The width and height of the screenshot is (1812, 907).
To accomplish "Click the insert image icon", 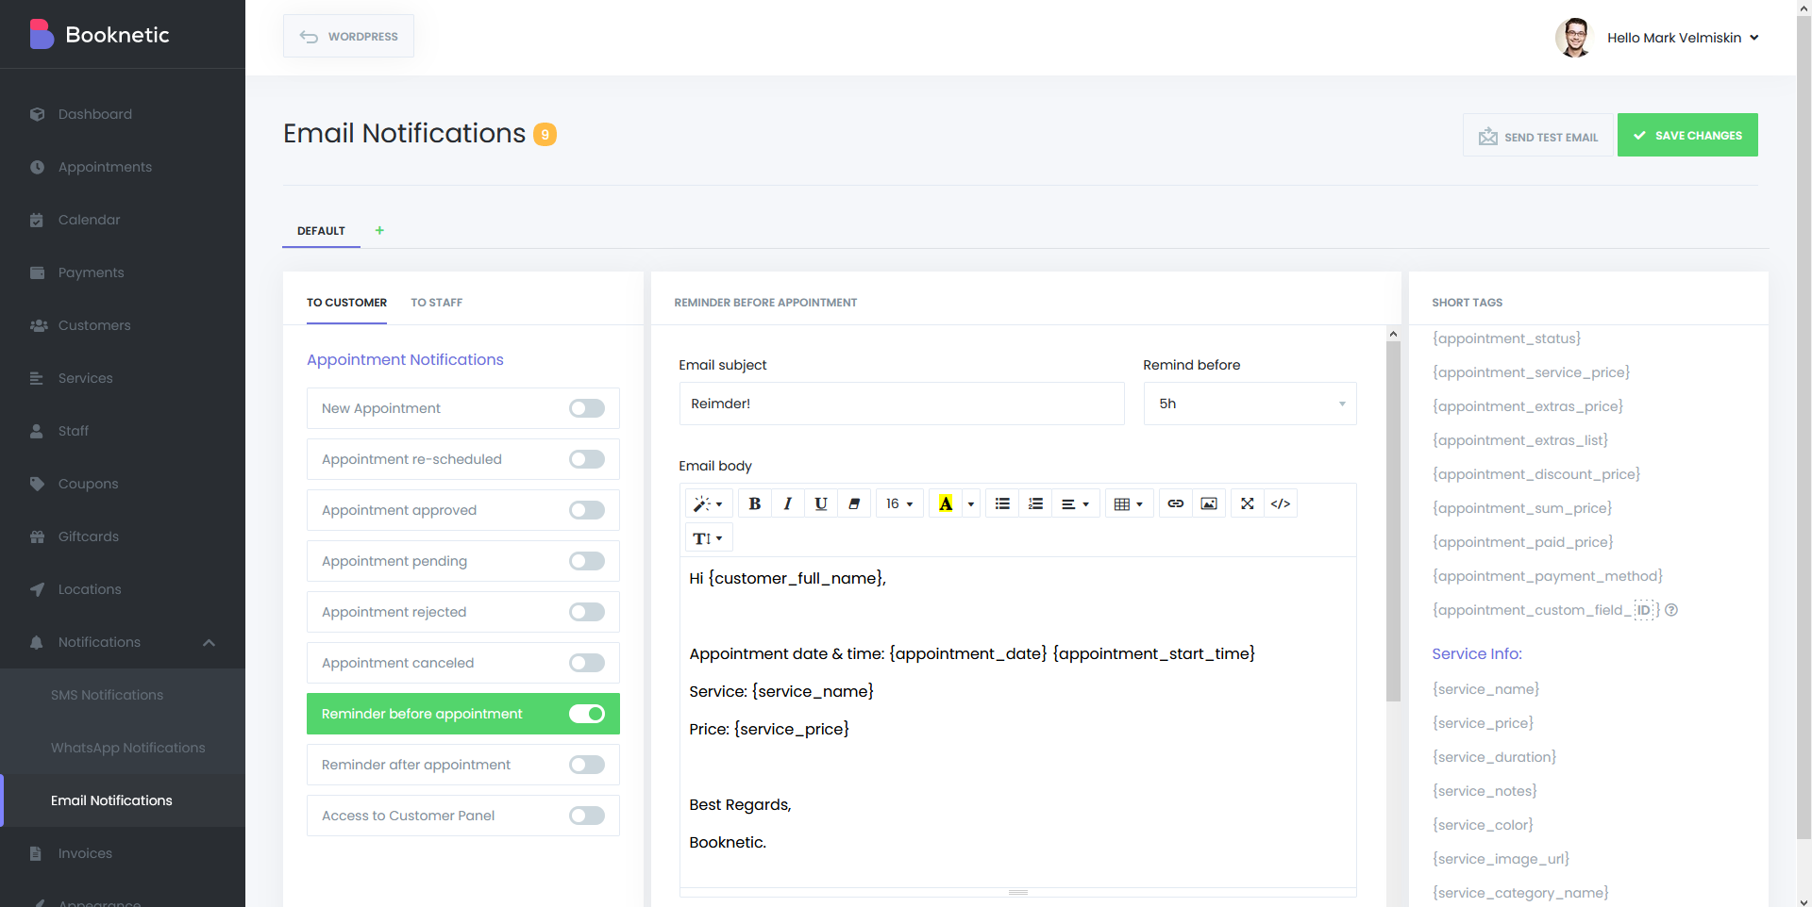I will [1209, 503].
